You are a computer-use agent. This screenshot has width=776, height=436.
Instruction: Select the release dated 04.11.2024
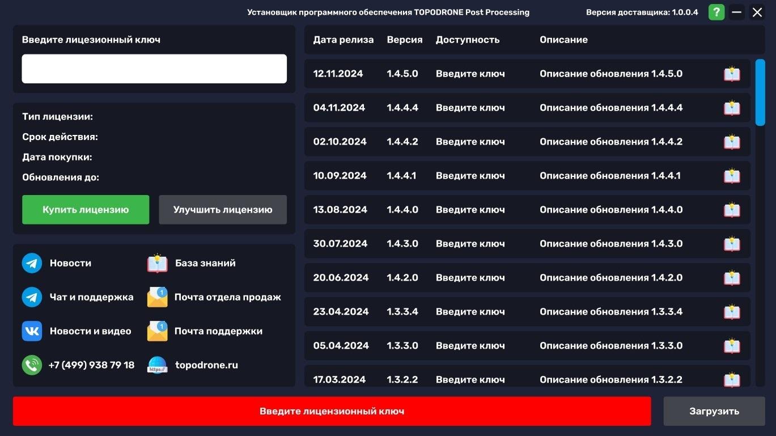pyautogui.click(x=527, y=108)
